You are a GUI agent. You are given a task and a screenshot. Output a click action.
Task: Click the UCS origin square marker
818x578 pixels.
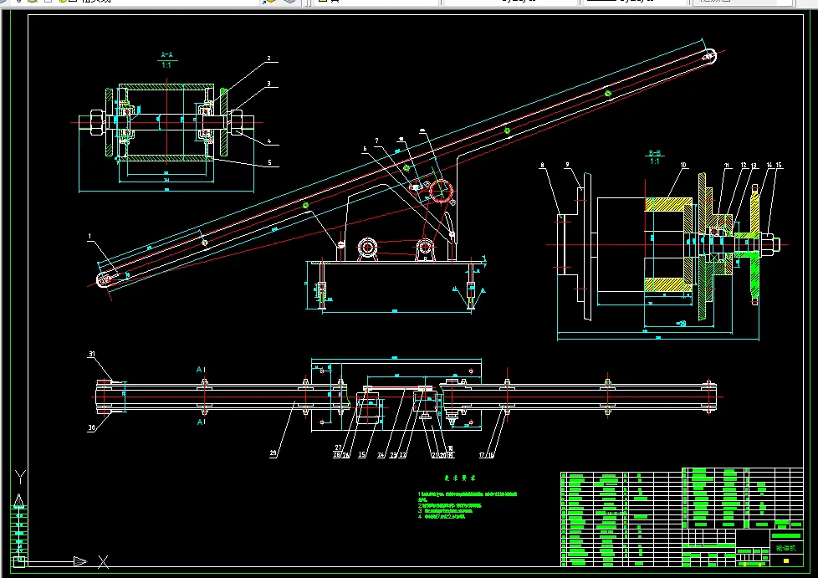pyautogui.click(x=19, y=562)
